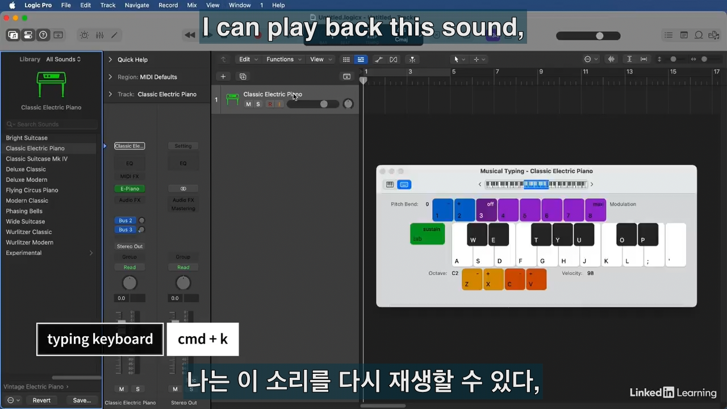The image size is (727, 409).
Task: Open the View menu in tracks area
Action: (x=321, y=59)
